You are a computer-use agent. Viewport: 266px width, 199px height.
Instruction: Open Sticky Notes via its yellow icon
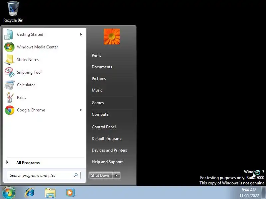9,60
